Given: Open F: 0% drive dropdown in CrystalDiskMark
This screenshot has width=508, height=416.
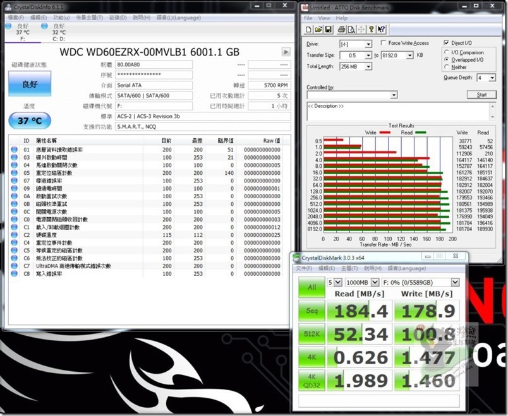Looking at the screenshot, I should click(455, 282).
